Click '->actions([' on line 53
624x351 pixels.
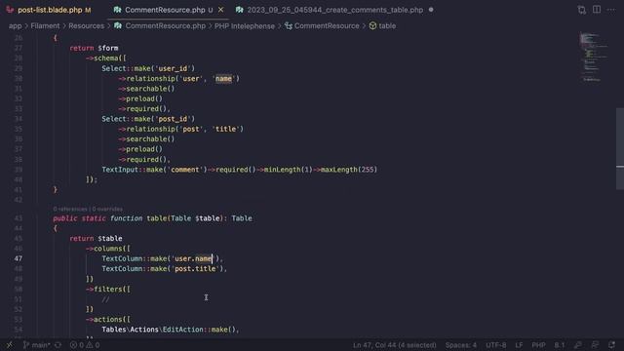click(108, 320)
